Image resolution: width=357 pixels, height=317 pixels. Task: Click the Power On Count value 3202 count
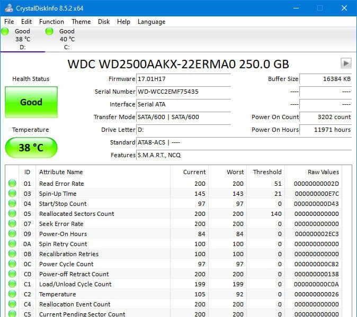click(326, 117)
